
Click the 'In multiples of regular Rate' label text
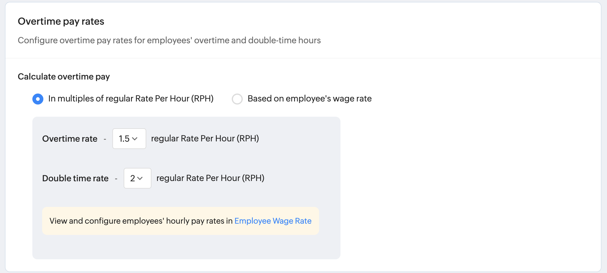click(x=131, y=99)
